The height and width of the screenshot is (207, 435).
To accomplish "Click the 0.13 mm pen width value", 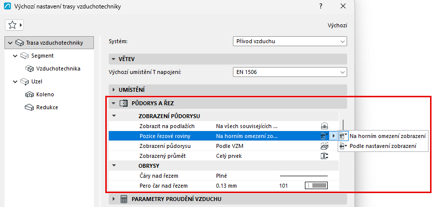I will point(226,186).
